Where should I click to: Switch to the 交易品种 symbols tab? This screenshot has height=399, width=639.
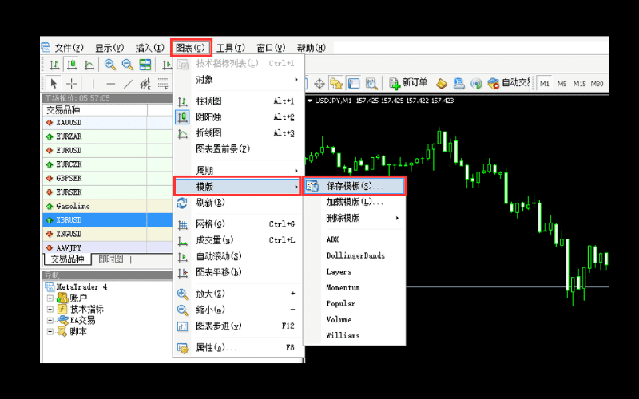(x=67, y=259)
